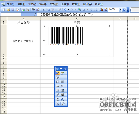The height and width of the screenshot is (114, 139).
Task: Open the control toolbox options arrow
Action: pyautogui.click(x=61, y=69)
